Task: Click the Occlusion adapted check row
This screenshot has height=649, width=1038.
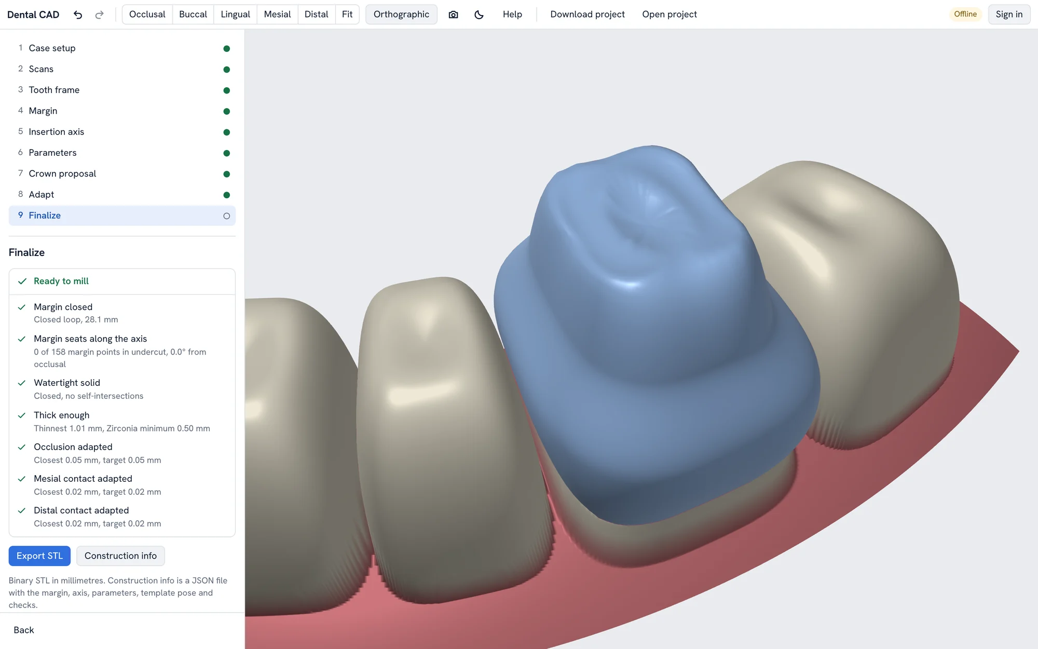Action: tap(122, 453)
